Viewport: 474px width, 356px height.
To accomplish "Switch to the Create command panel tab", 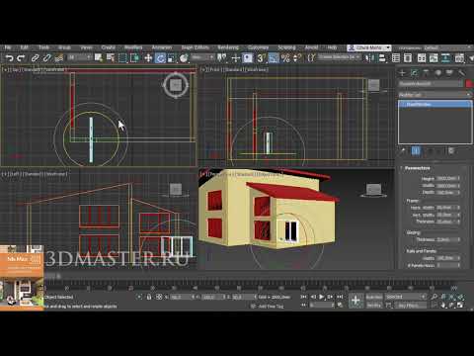I will 402,73.
